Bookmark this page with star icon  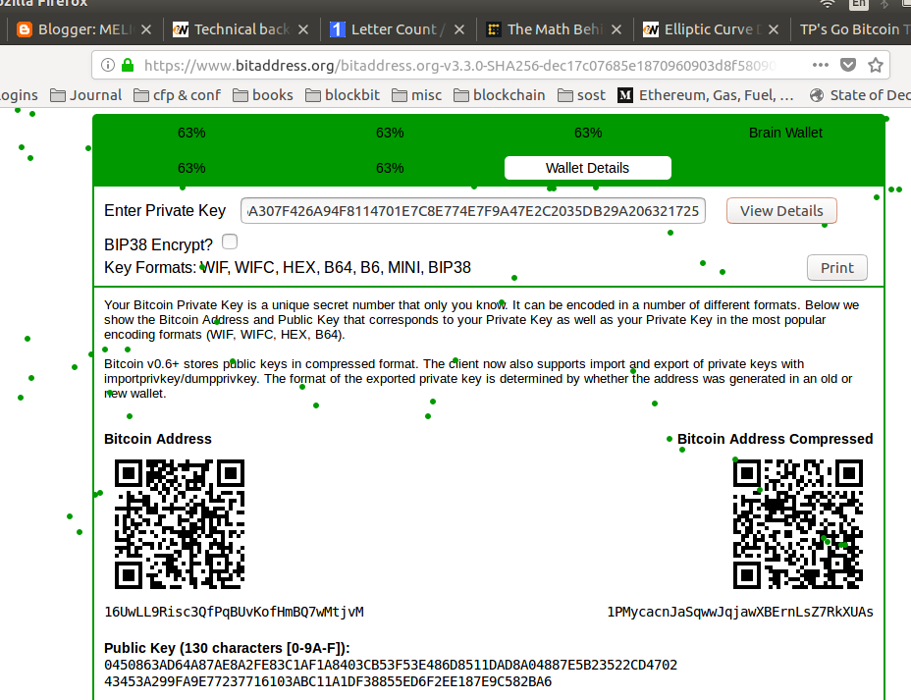(876, 65)
